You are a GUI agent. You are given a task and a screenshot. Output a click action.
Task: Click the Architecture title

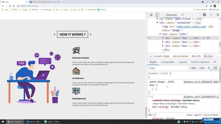click(78, 78)
